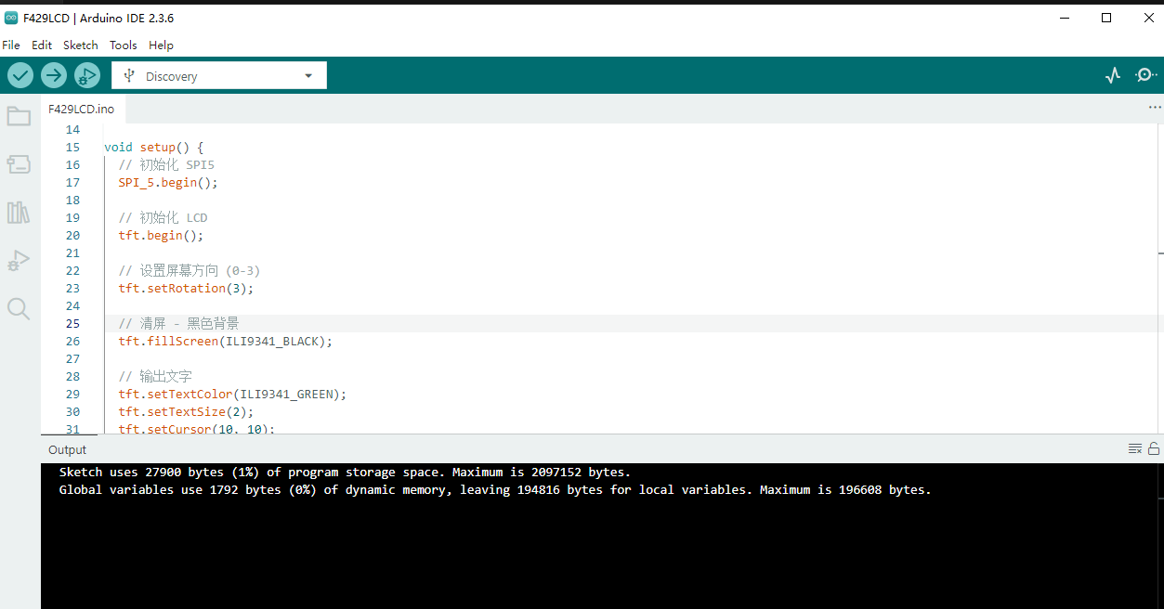Image resolution: width=1164 pixels, height=609 pixels.
Task: Expand the Discovery board selector dropdown
Action: click(219, 76)
